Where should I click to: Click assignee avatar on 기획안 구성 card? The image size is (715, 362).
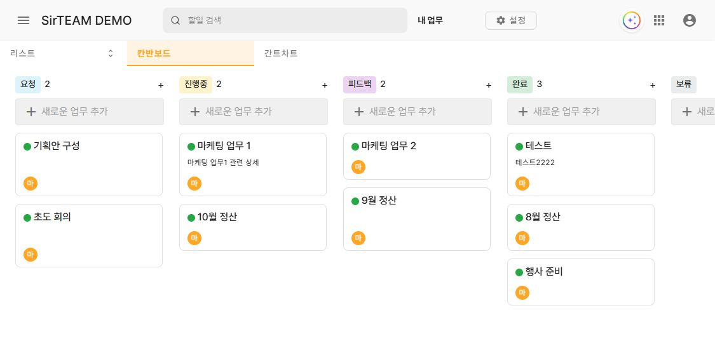click(x=30, y=184)
